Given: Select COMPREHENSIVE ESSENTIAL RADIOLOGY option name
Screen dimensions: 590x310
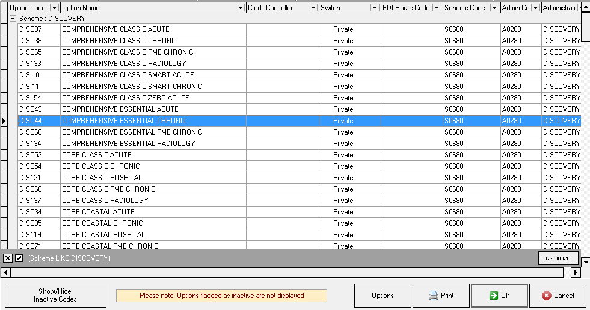Looking at the screenshot, I should 153,144.
